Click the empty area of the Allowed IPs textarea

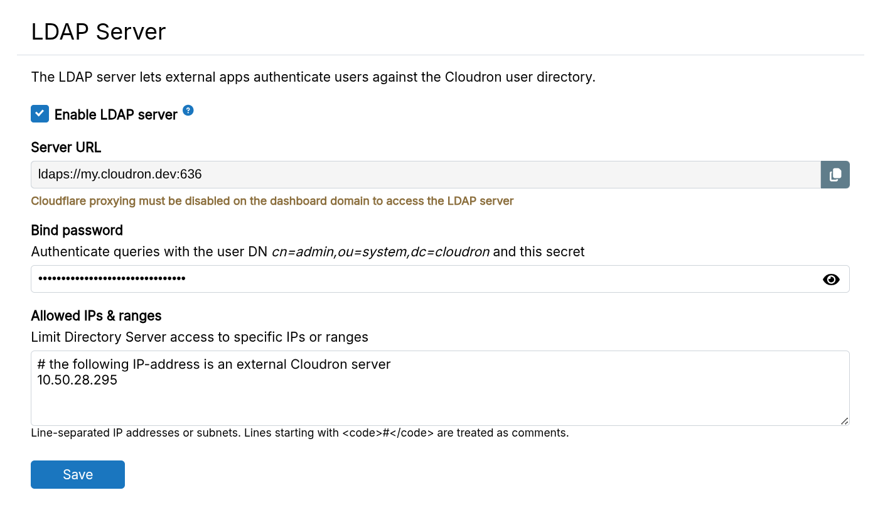click(x=439, y=405)
